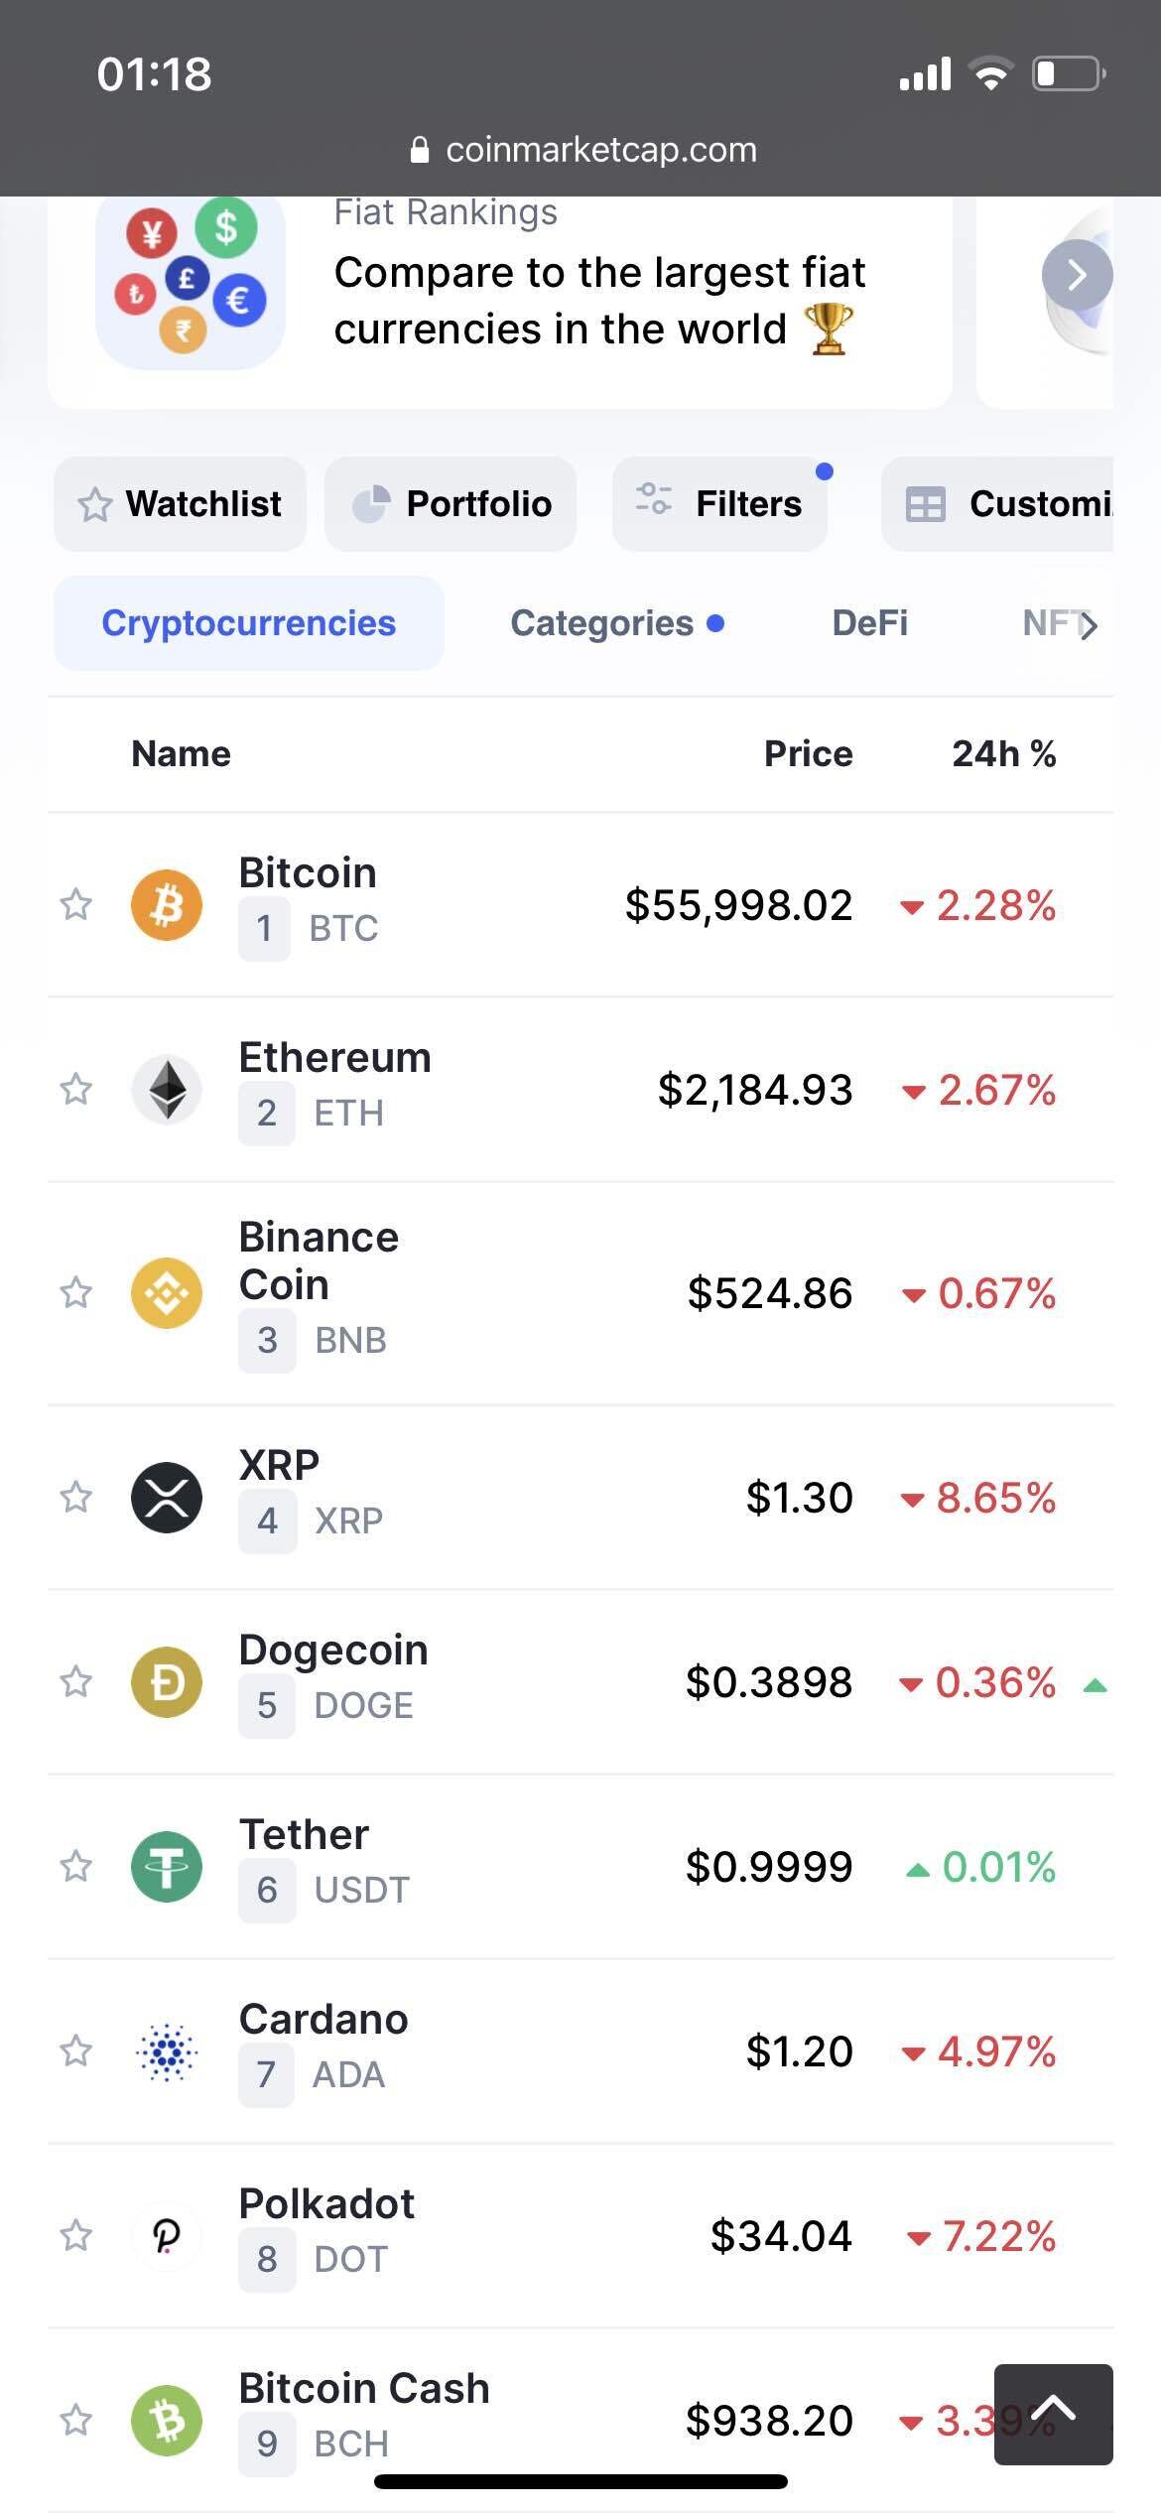Open the Filters options
1161x2513 pixels.
tap(720, 504)
